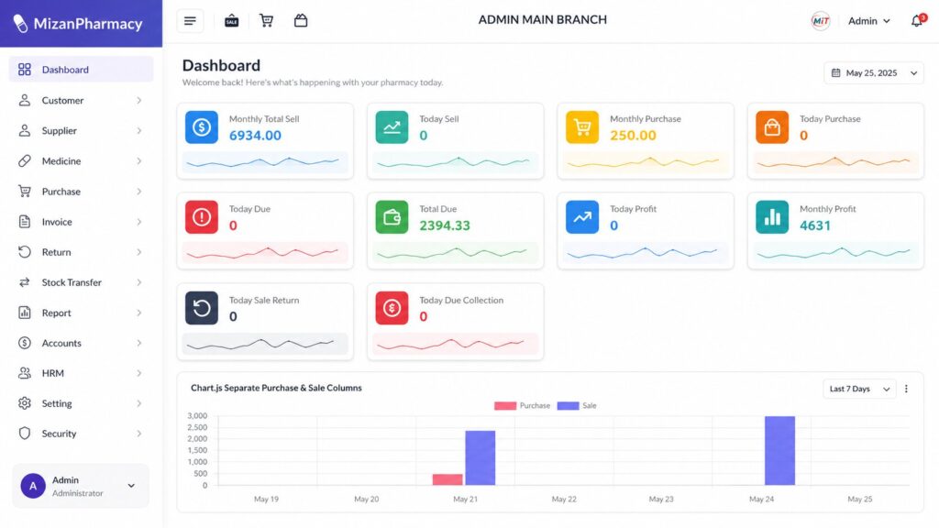Image resolution: width=939 pixels, height=528 pixels.
Task: Select the Setting menu item
Action: (x=81, y=403)
